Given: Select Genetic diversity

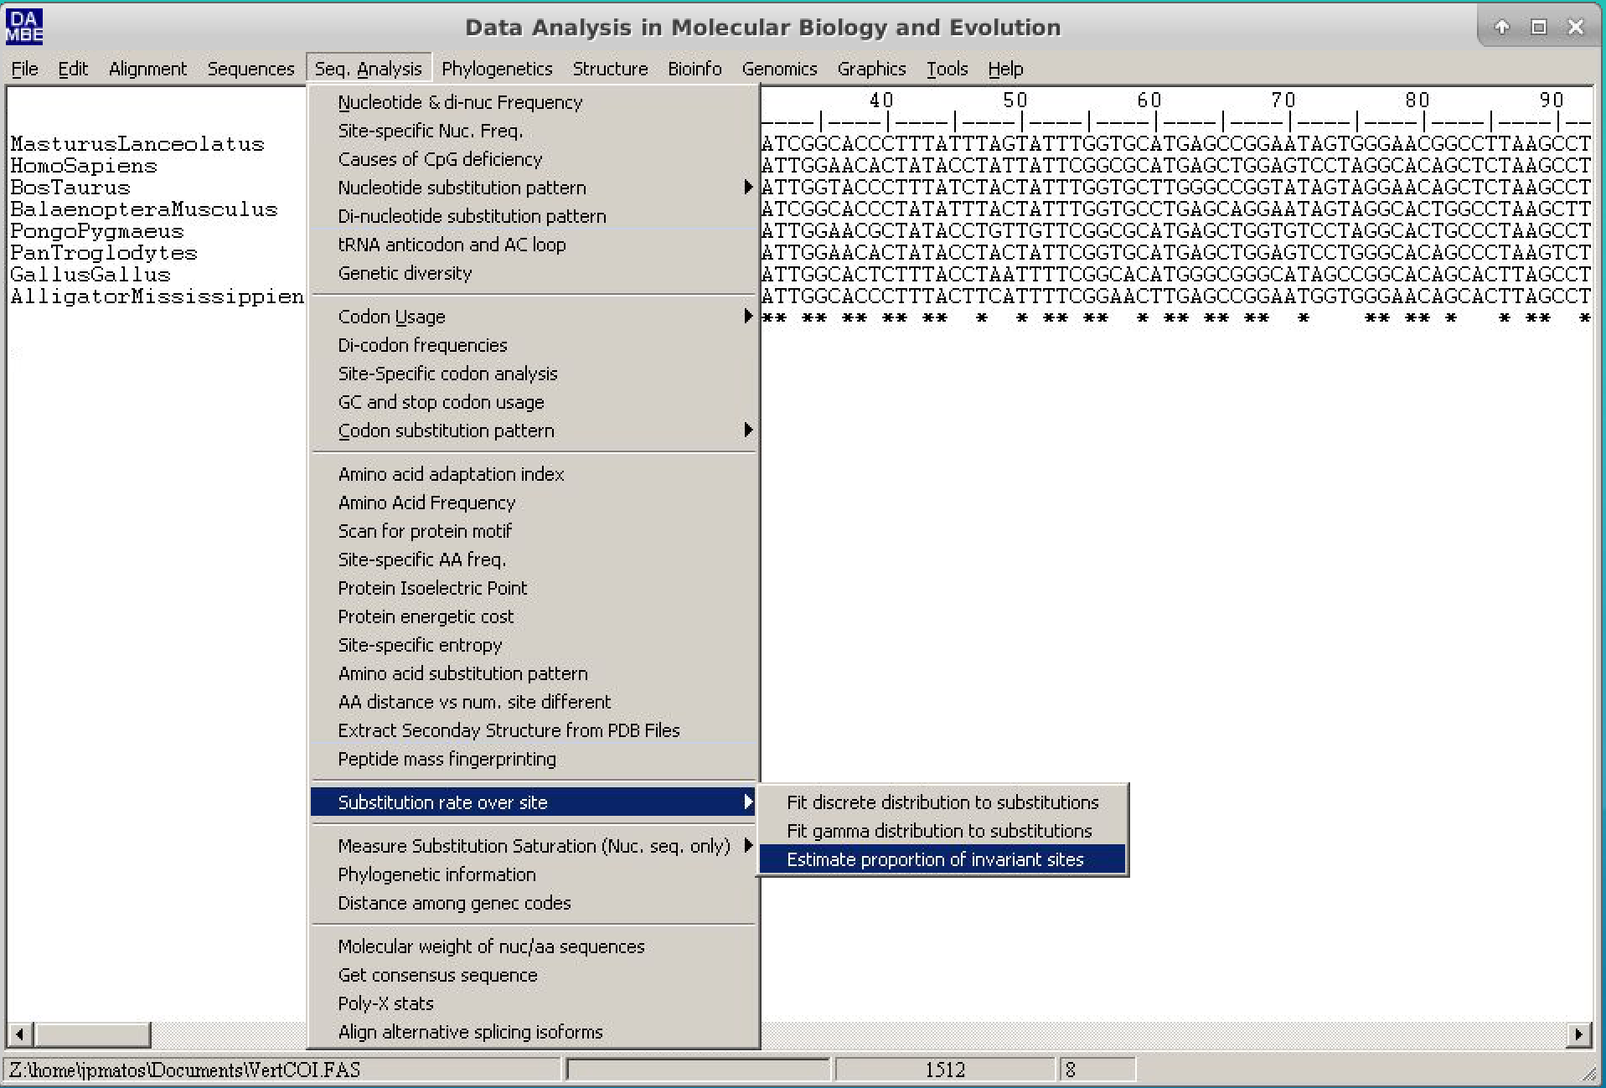Looking at the screenshot, I should 534,273.
